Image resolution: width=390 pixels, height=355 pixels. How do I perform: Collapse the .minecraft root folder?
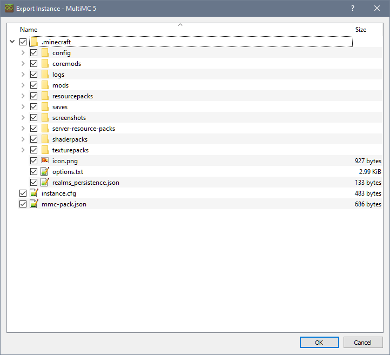point(12,42)
